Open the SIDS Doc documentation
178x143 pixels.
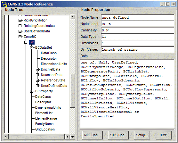118,135
